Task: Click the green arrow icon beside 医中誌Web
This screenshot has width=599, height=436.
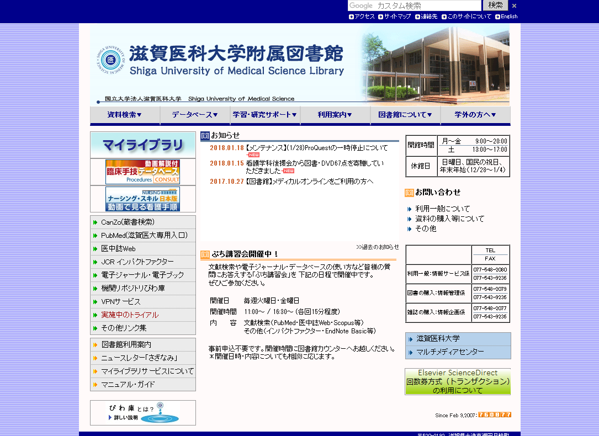Action: point(95,249)
